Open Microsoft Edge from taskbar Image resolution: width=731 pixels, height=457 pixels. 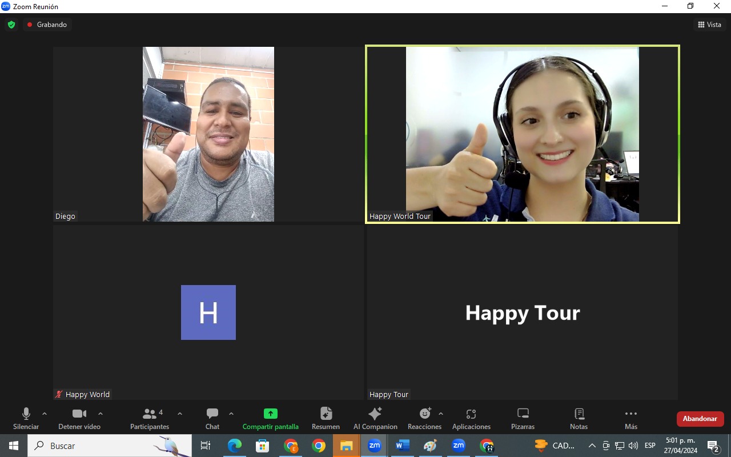235,446
